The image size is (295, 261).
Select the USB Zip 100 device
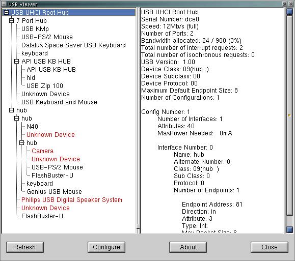point(45,86)
